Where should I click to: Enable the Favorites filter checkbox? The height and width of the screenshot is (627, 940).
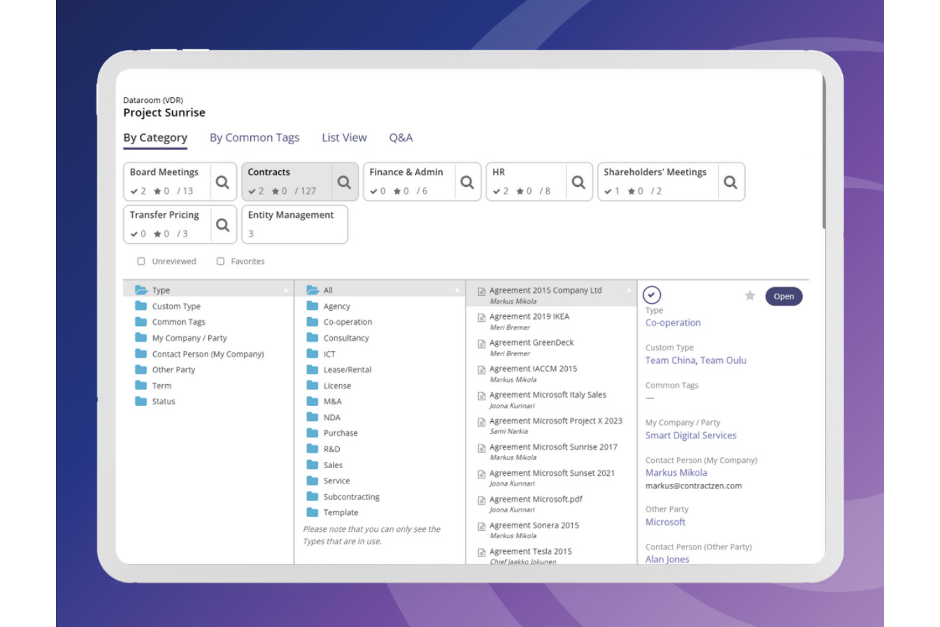coord(220,260)
